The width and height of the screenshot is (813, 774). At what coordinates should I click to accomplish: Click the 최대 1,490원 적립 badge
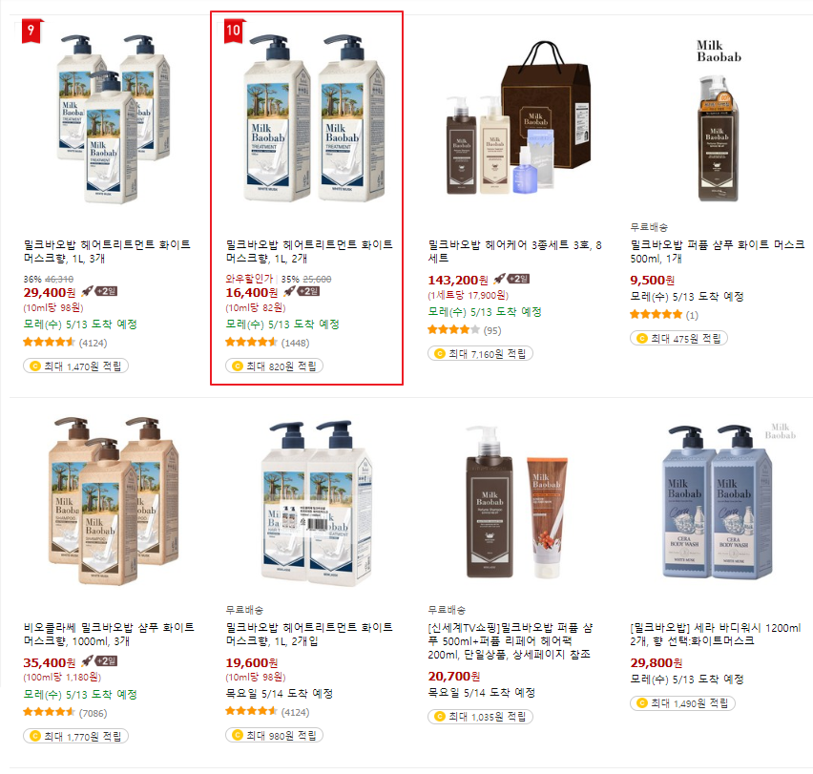tap(682, 703)
